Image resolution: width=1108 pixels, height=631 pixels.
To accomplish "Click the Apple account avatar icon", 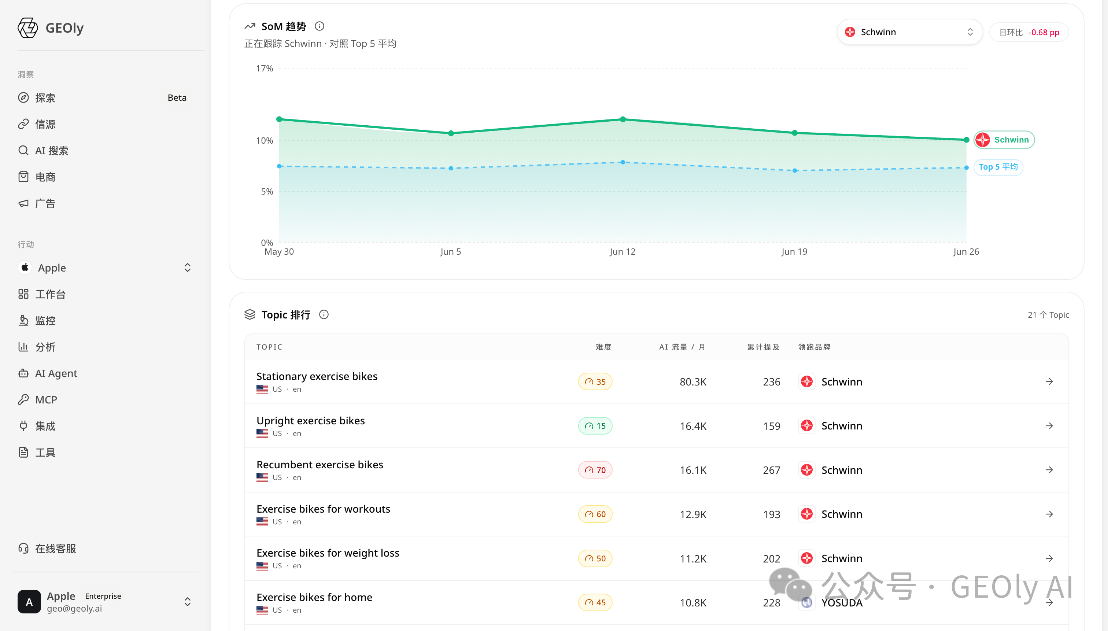I will [29, 602].
